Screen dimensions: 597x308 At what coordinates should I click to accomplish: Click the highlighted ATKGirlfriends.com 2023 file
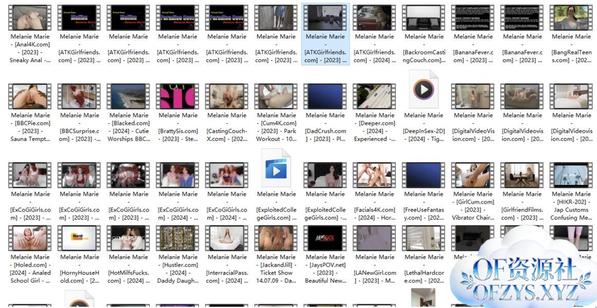pyautogui.click(x=325, y=17)
